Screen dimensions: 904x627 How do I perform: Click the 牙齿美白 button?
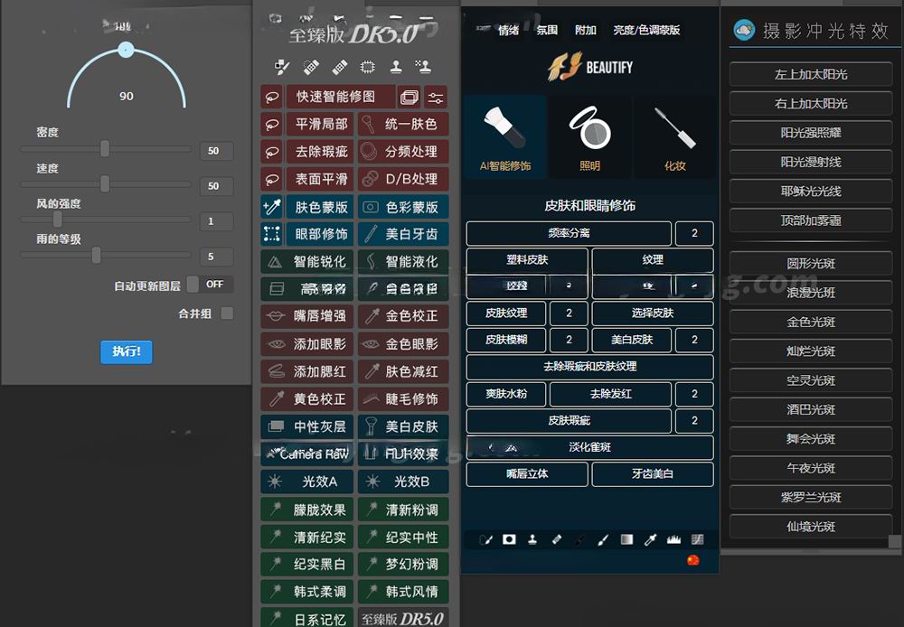(653, 473)
